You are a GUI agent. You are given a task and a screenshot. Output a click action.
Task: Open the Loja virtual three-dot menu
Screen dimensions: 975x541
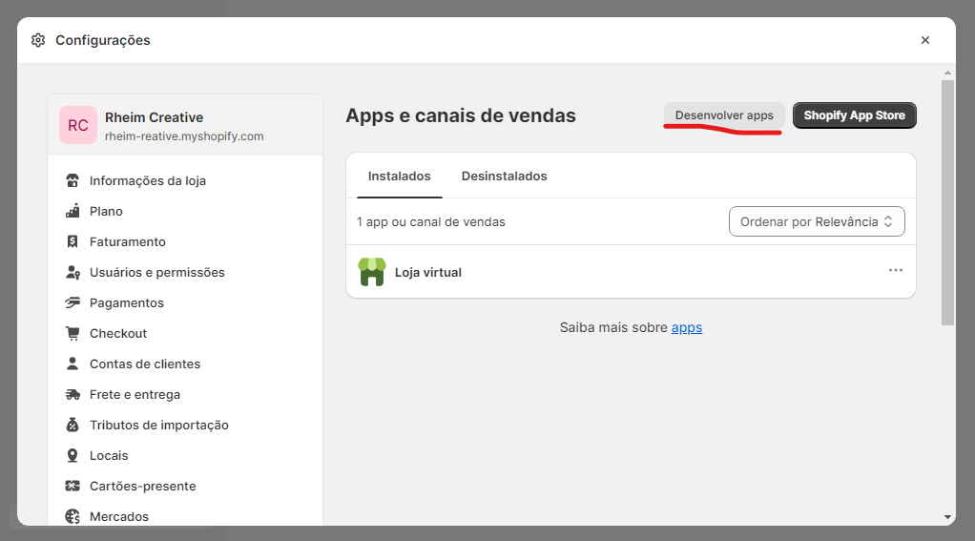tap(896, 270)
